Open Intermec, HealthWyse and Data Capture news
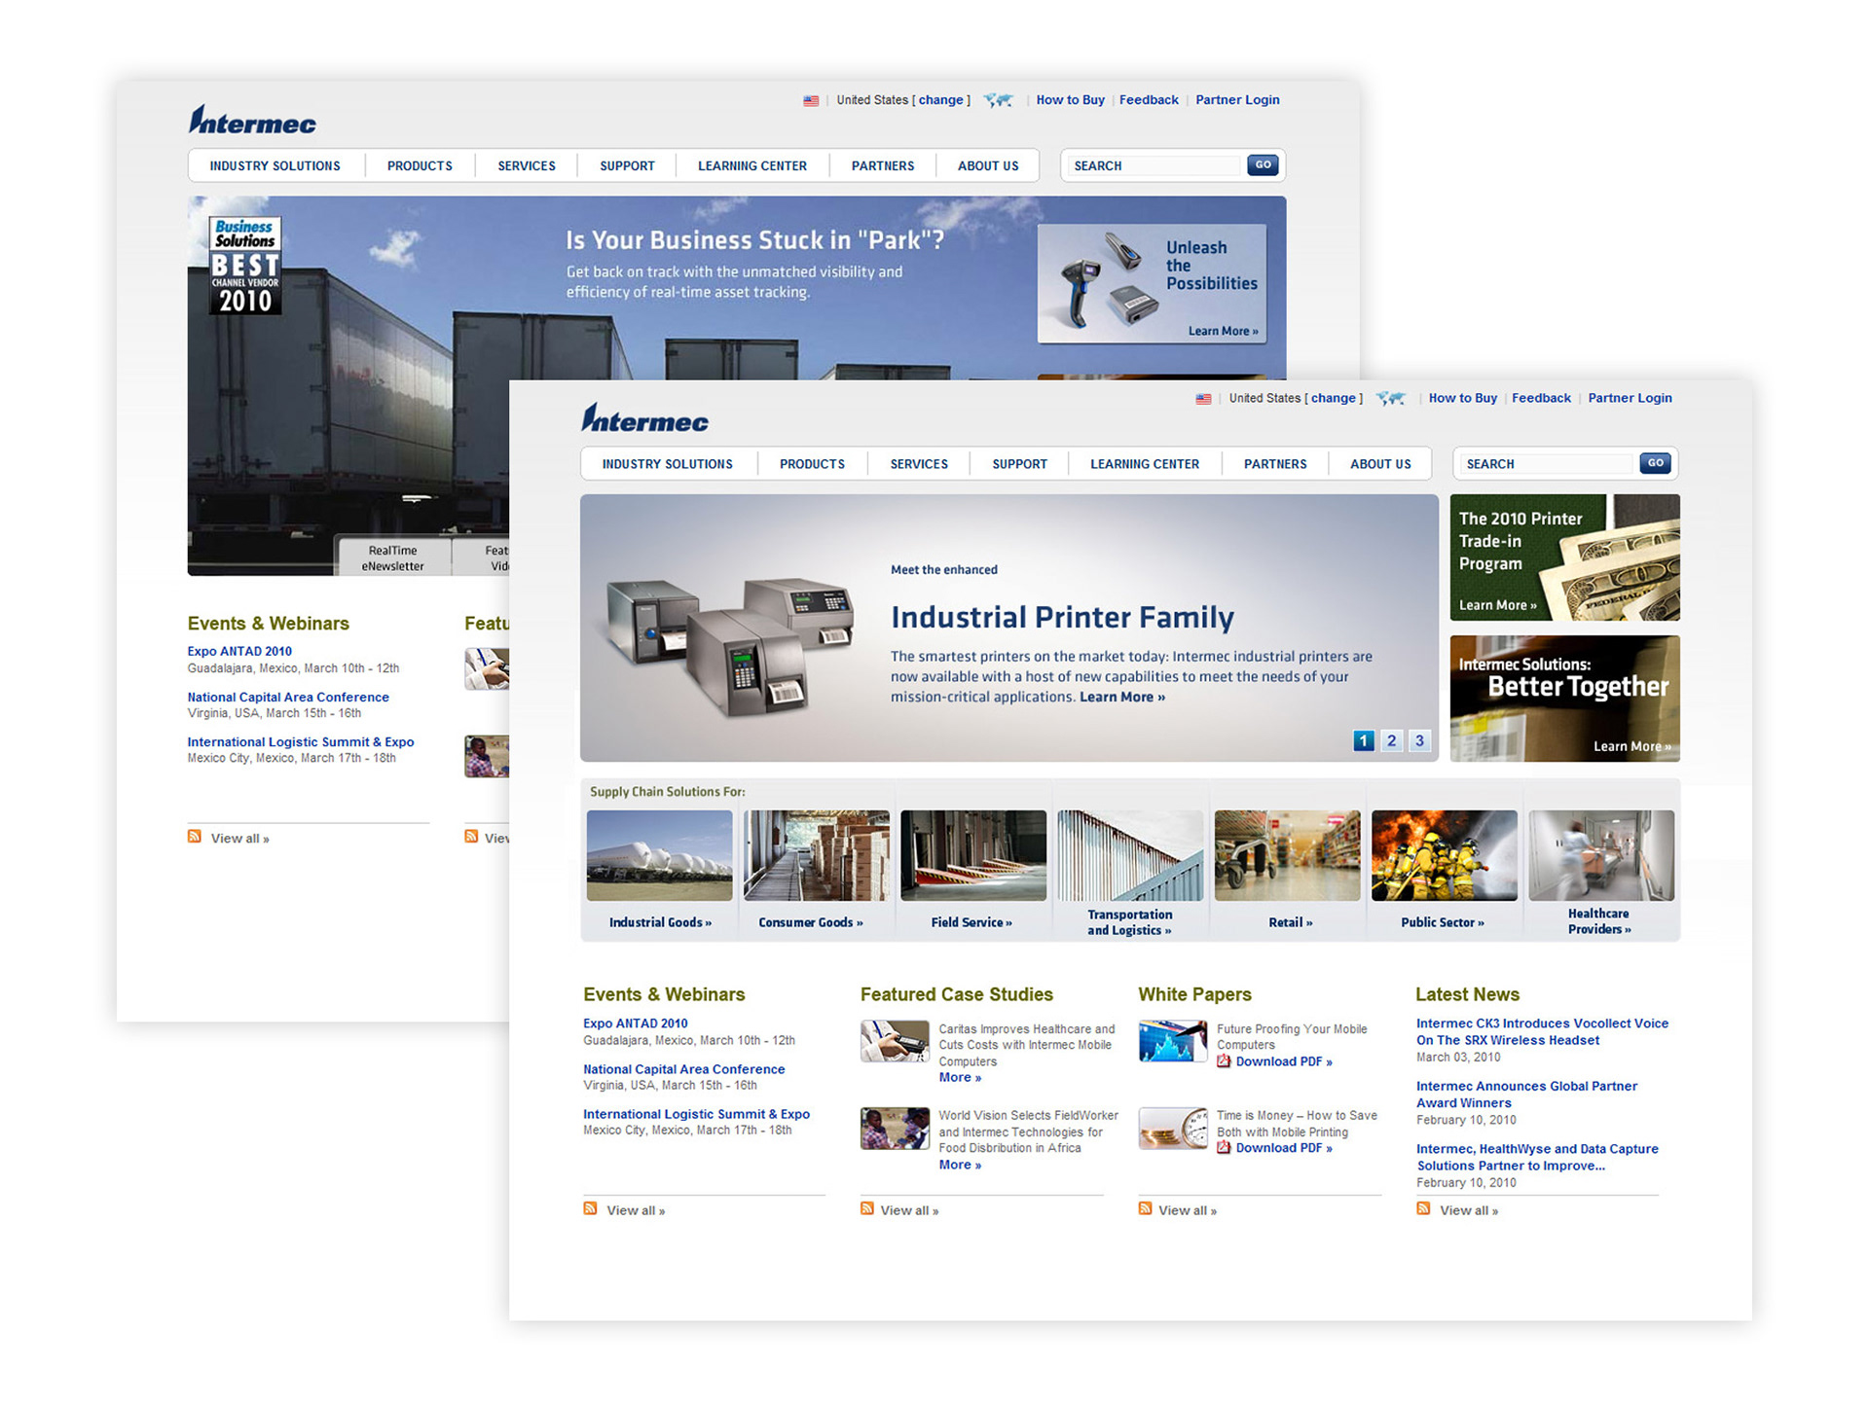Image resolution: width=1869 pixels, height=1401 pixels. pyautogui.click(x=1537, y=1157)
